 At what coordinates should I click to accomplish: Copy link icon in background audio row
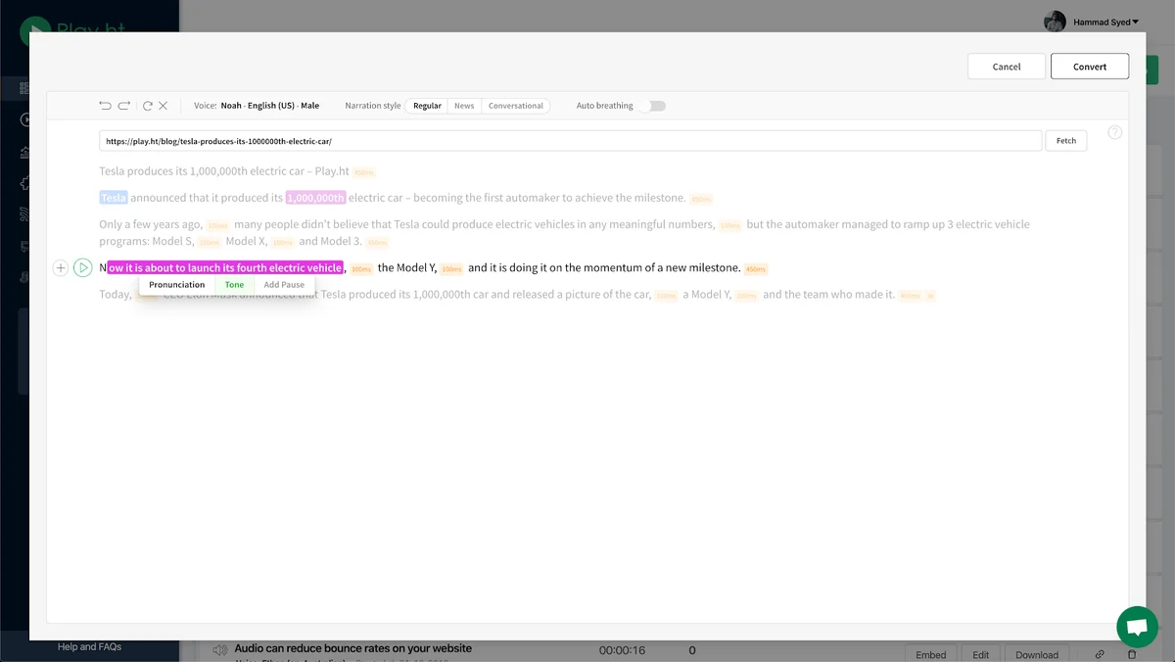point(1100,654)
